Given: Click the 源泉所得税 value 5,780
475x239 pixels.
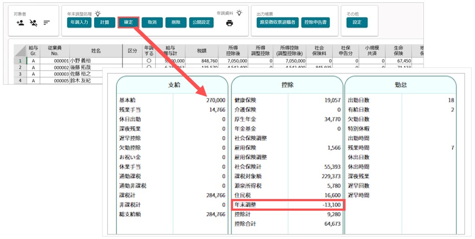Looking at the screenshot, I should (334, 186).
